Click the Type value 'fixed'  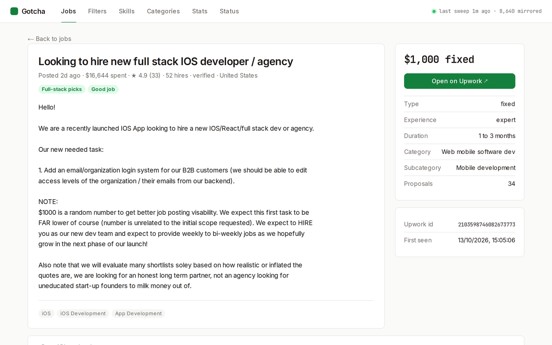(x=508, y=104)
